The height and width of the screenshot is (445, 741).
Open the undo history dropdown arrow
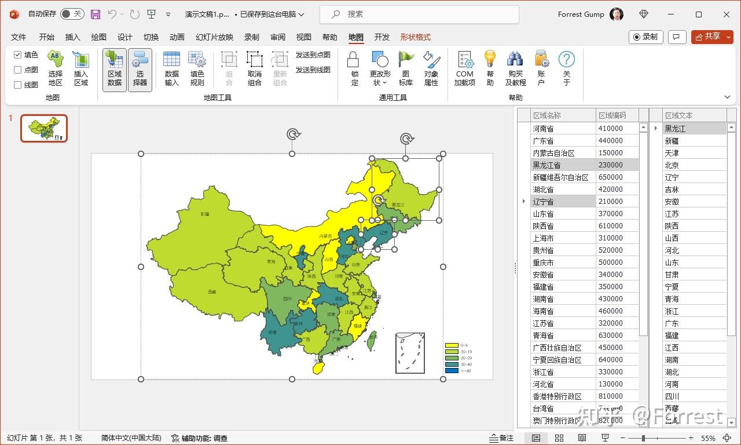[121, 14]
